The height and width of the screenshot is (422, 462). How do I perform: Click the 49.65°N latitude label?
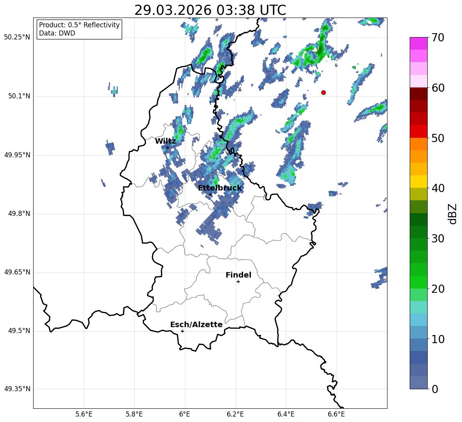17,272
